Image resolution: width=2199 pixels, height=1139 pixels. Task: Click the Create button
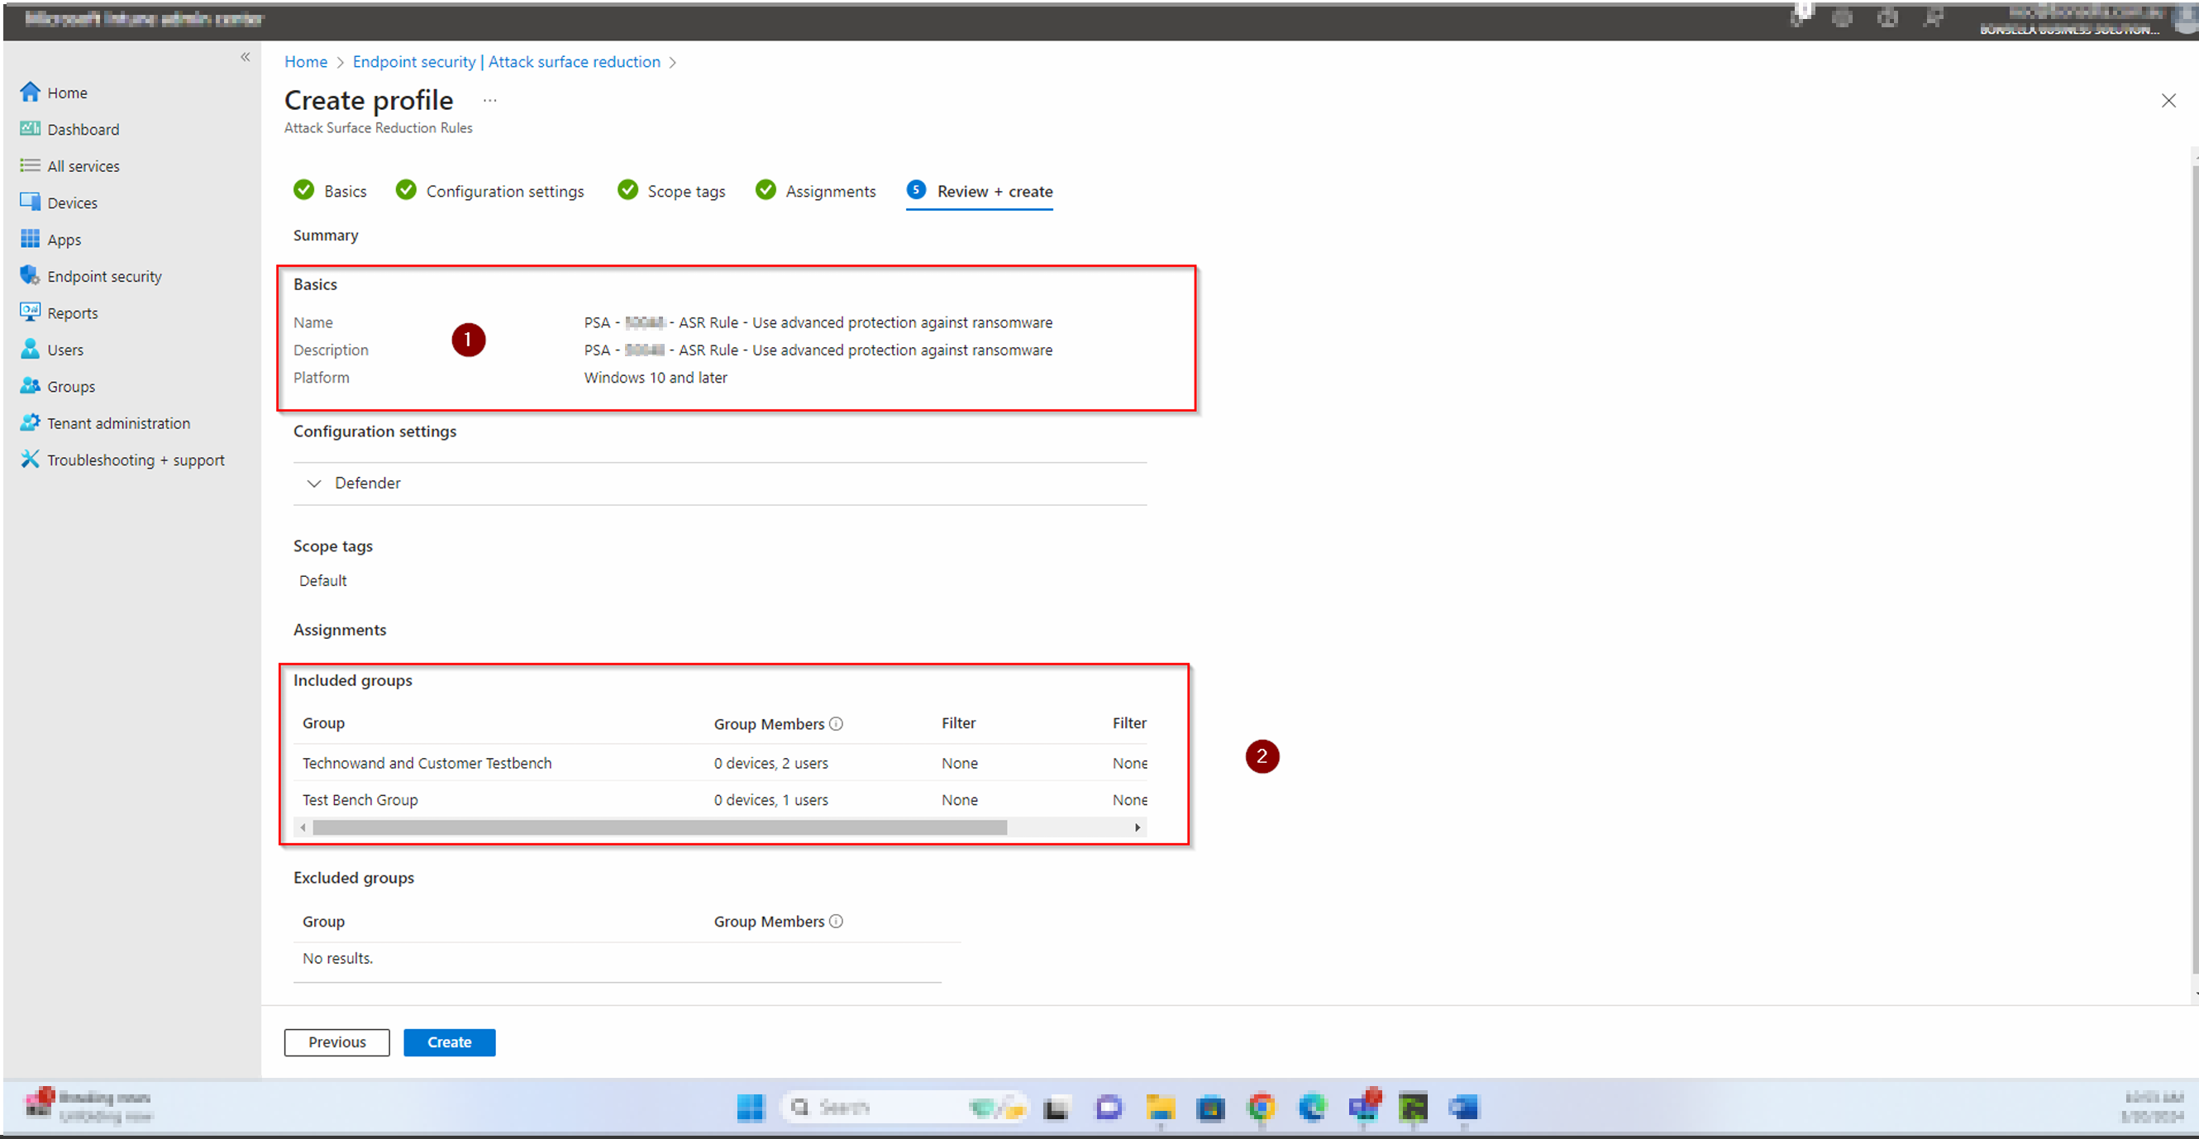click(449, 1041)
